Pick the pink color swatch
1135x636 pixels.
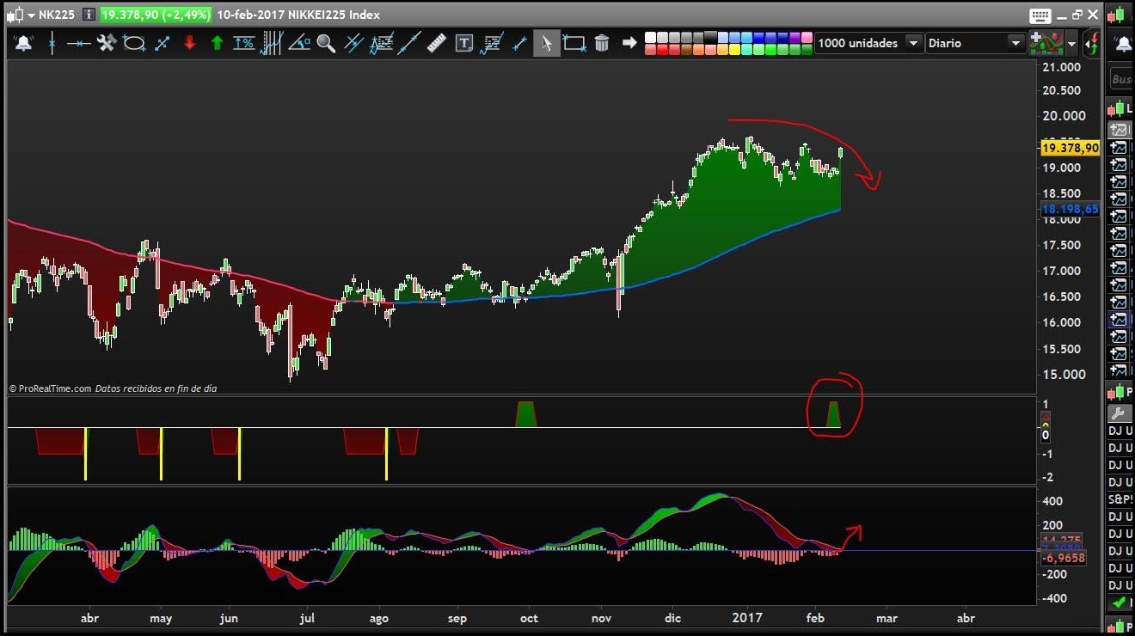807,38
